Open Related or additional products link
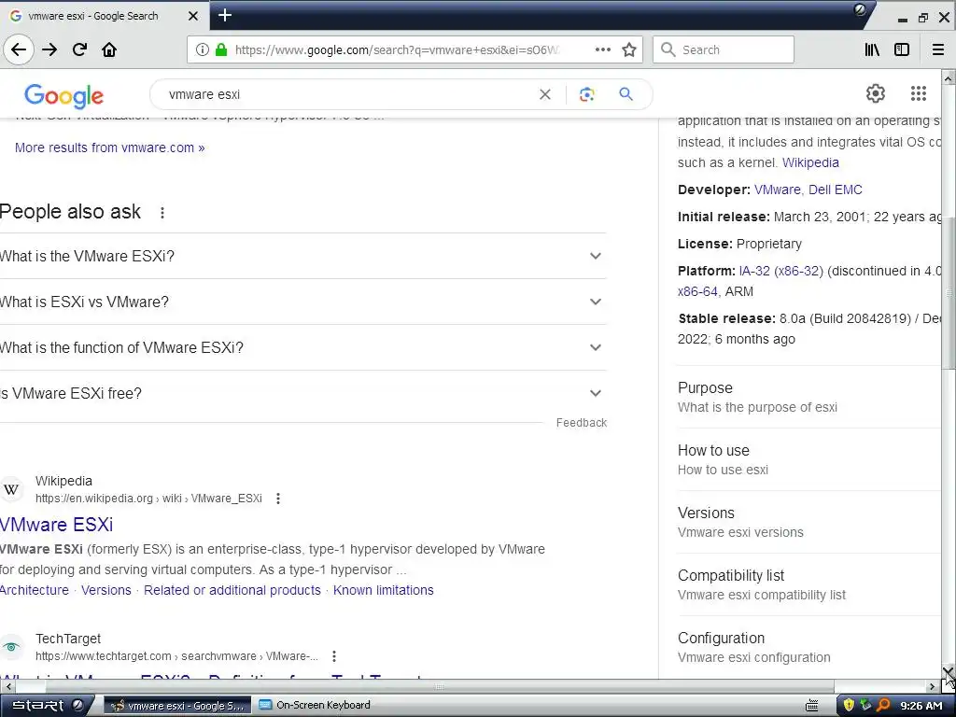This screenshot has width=956, height=717. pyautogui.click(x=232, y=590)
